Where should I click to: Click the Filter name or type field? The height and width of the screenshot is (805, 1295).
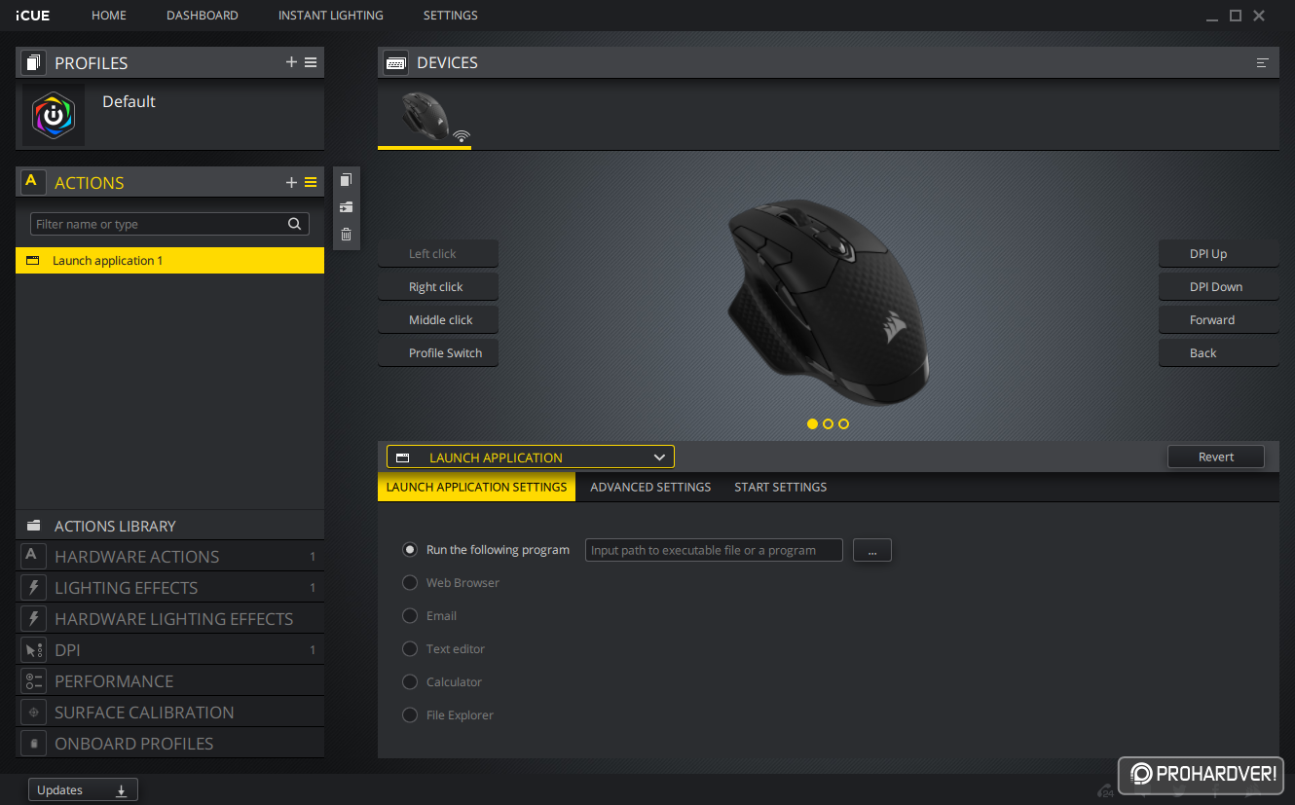(x=169, y=224)
